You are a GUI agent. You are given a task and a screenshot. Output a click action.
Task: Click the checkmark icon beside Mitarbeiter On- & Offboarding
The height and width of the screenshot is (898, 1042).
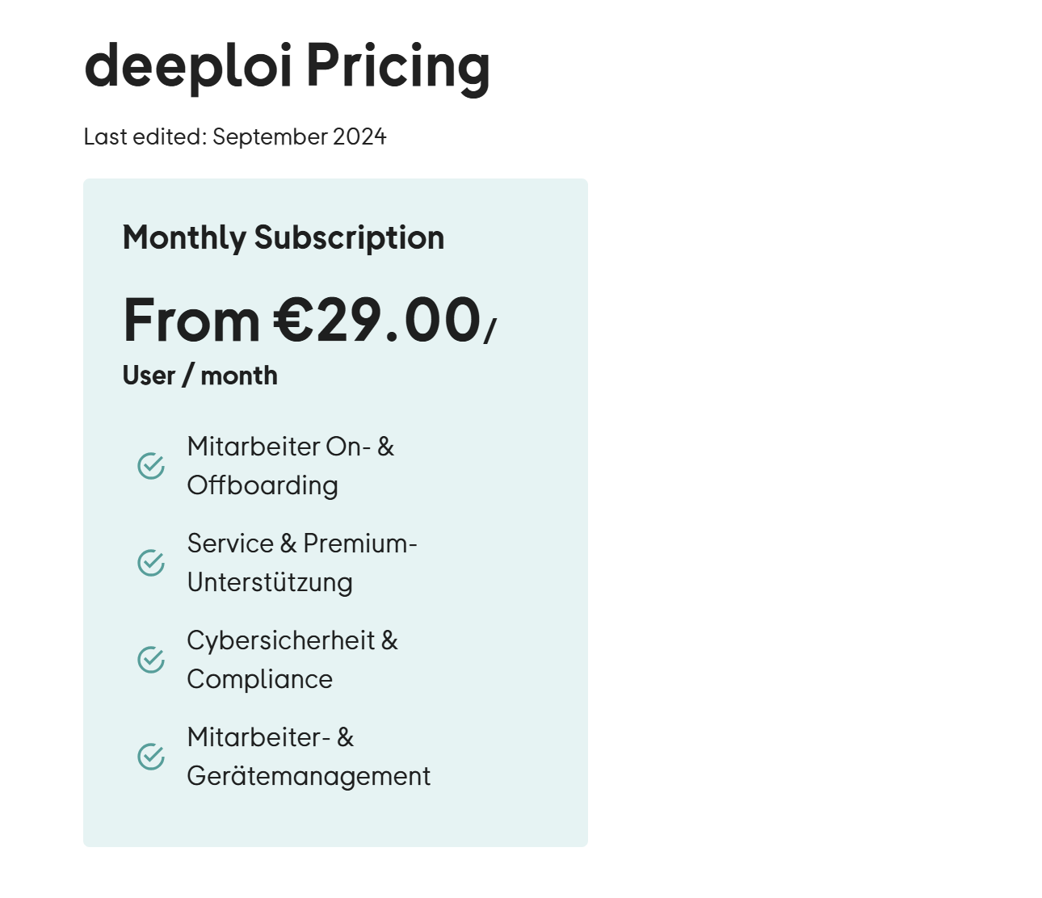coord(151,466)
